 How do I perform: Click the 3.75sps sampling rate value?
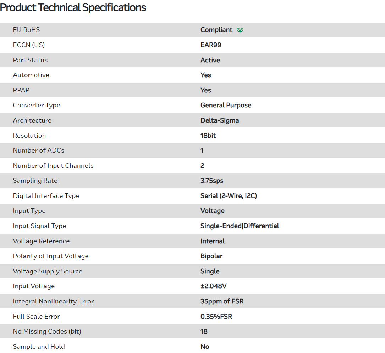tap(212, 181)
